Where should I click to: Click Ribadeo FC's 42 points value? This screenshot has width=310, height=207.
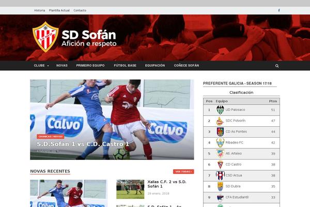pos(273,143)
